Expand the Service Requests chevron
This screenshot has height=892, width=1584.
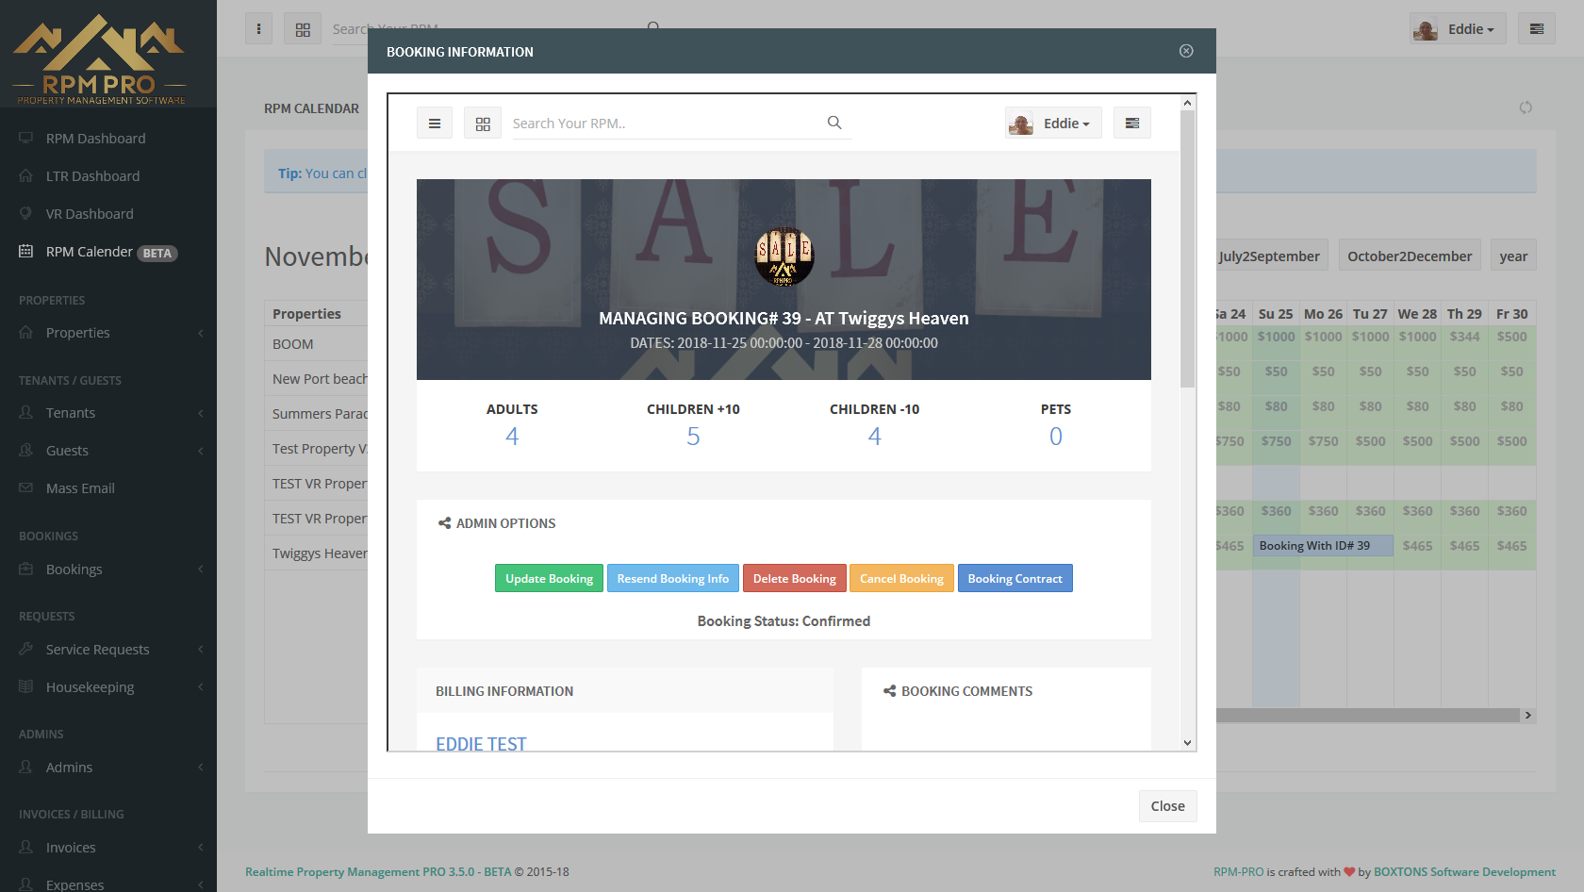click(201, 650)
